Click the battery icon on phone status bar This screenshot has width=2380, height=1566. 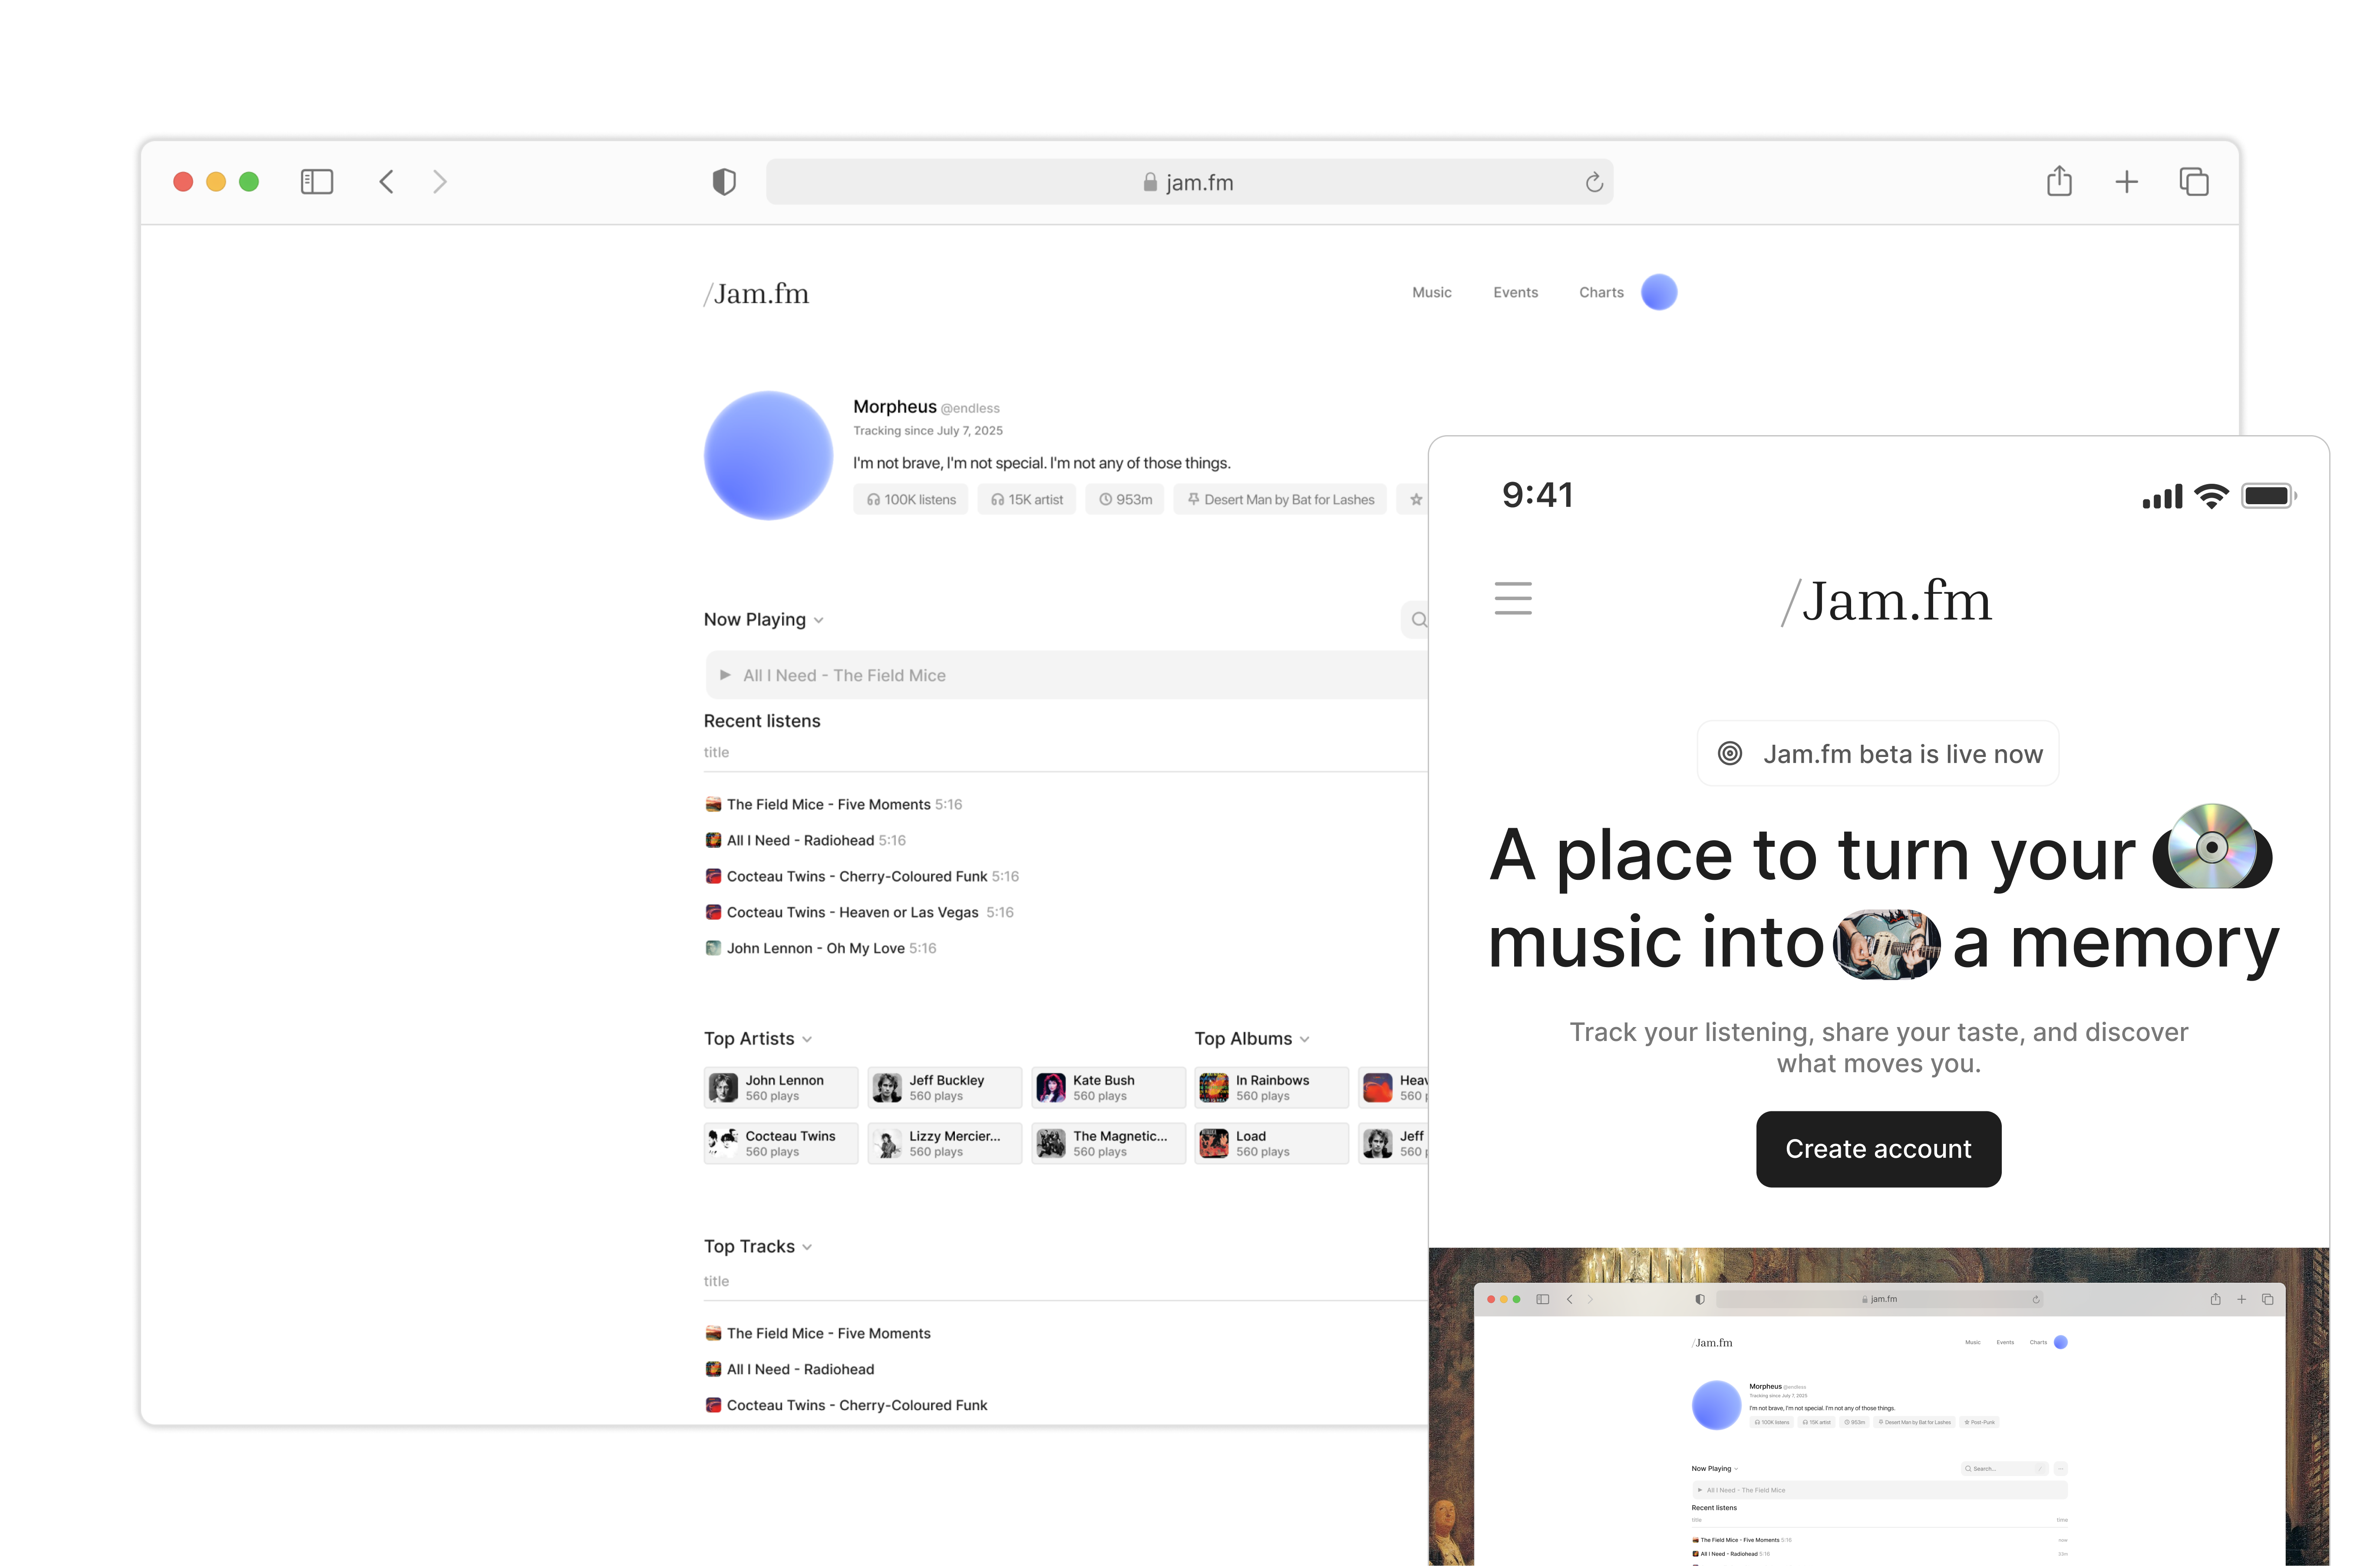(2268, 496)
